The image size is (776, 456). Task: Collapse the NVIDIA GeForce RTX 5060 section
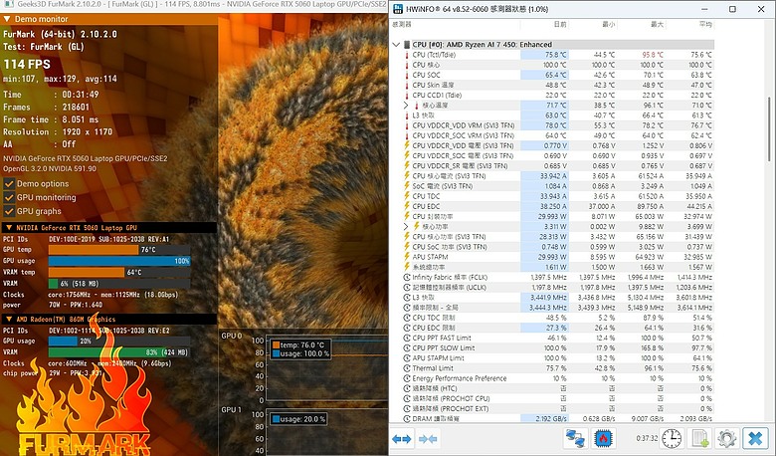tap(8, 228)
